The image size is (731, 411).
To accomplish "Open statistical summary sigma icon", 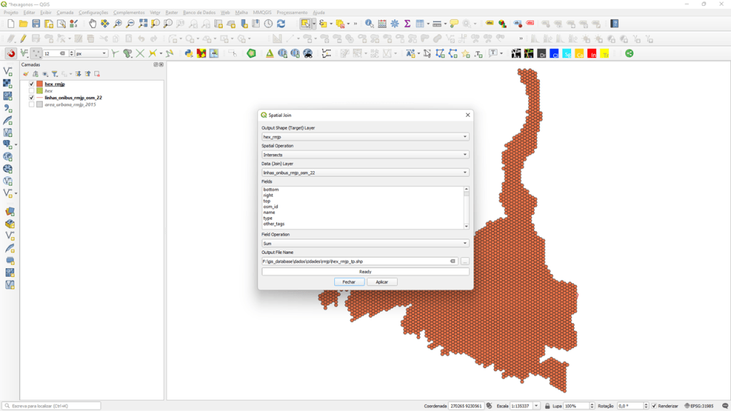I will point(407,24).
